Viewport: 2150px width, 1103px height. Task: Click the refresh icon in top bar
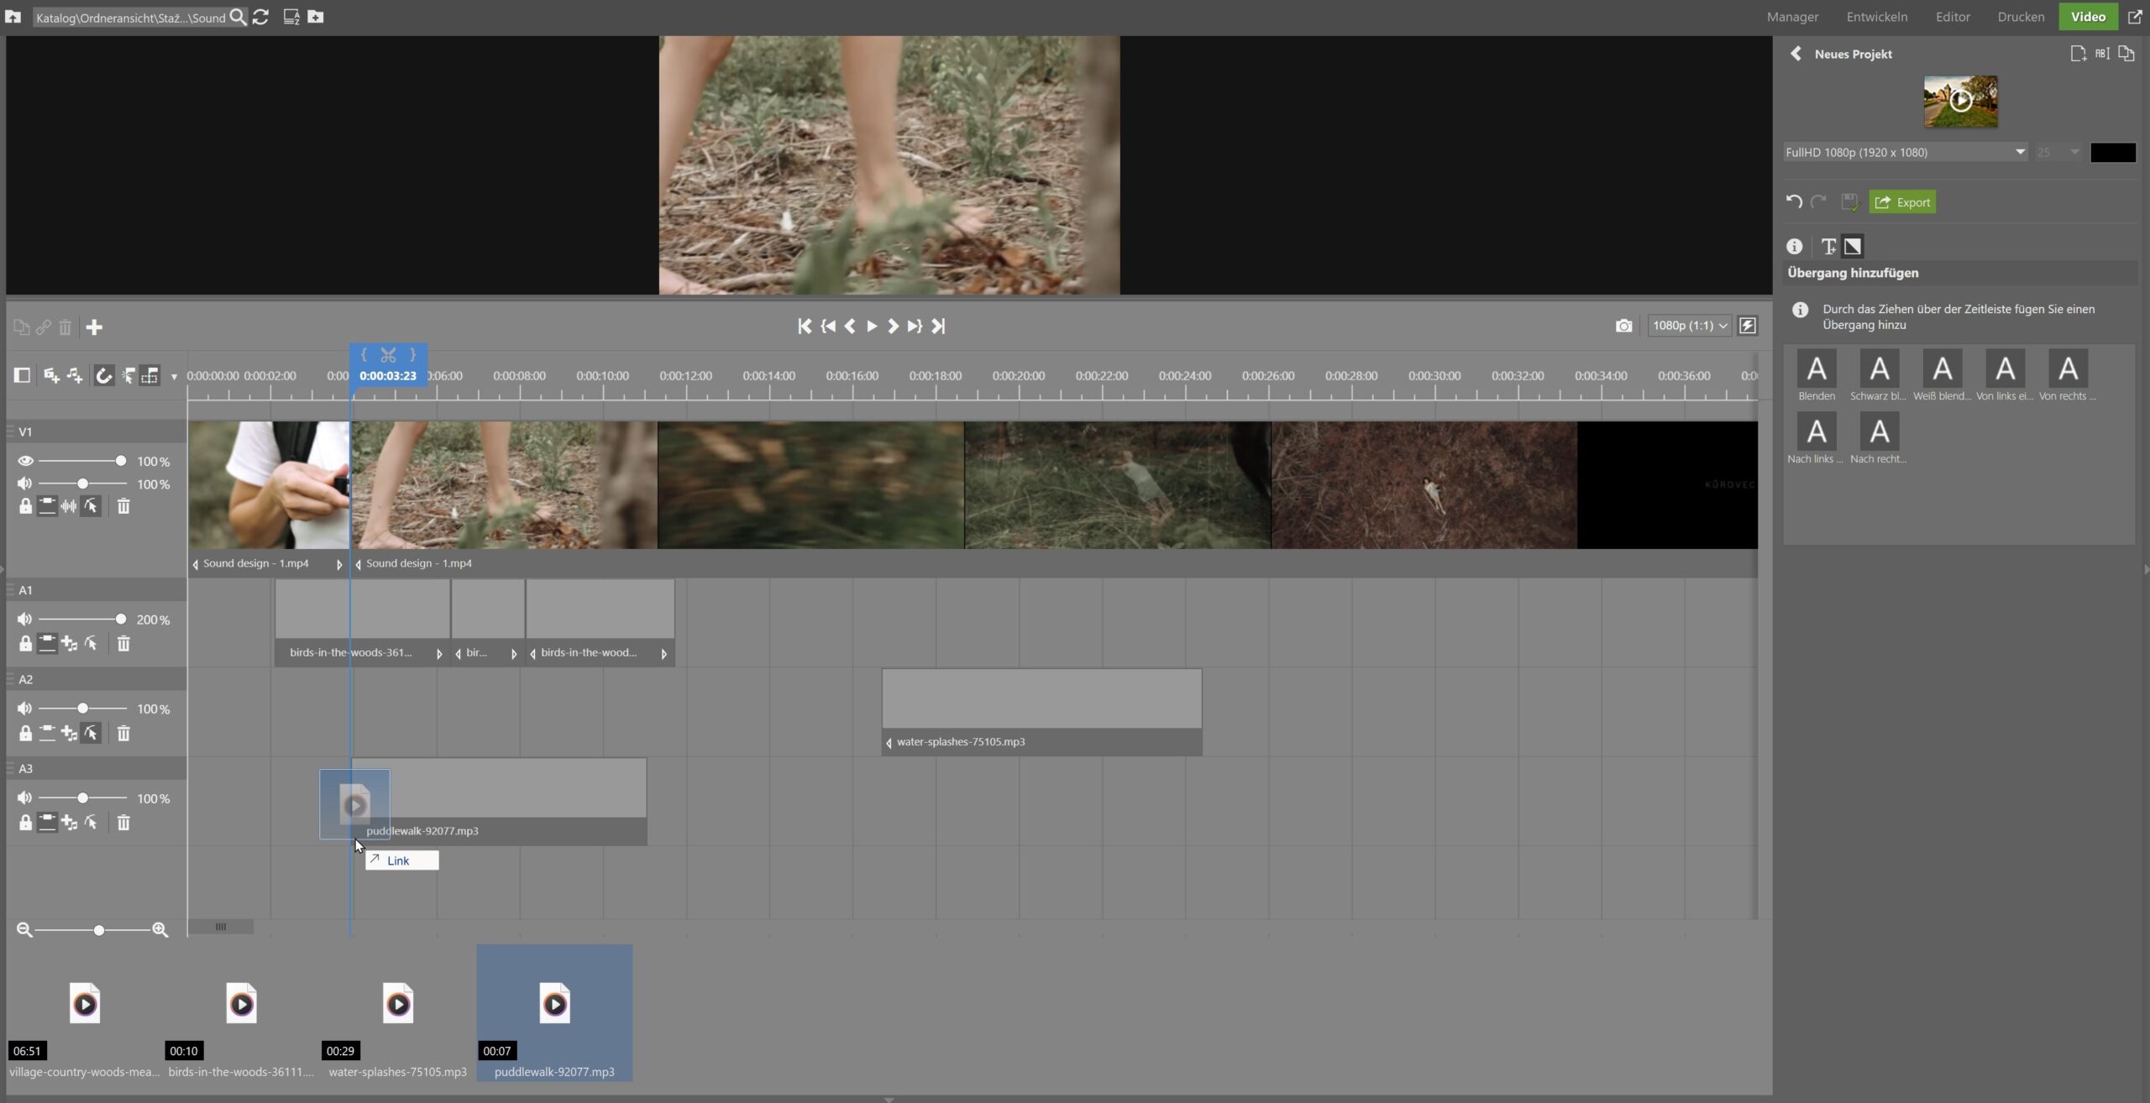click(x=260, y=17)
